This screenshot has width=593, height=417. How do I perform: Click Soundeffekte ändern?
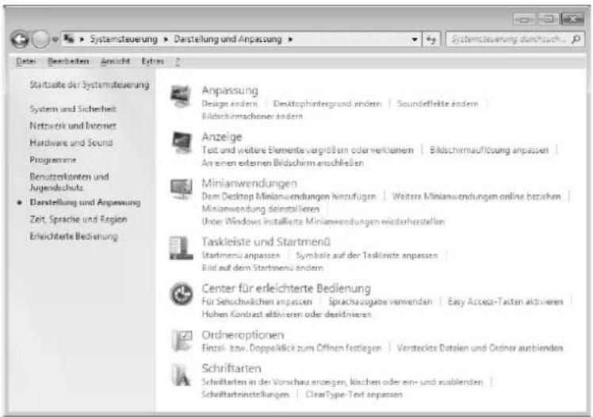point(438,104)
